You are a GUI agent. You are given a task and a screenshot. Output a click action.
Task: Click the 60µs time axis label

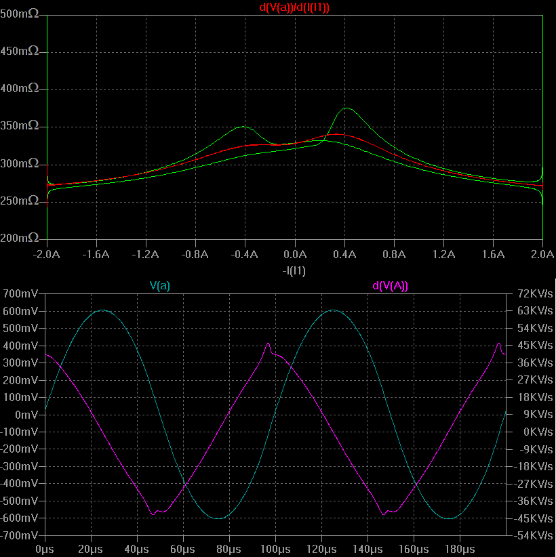coord(182,550)
